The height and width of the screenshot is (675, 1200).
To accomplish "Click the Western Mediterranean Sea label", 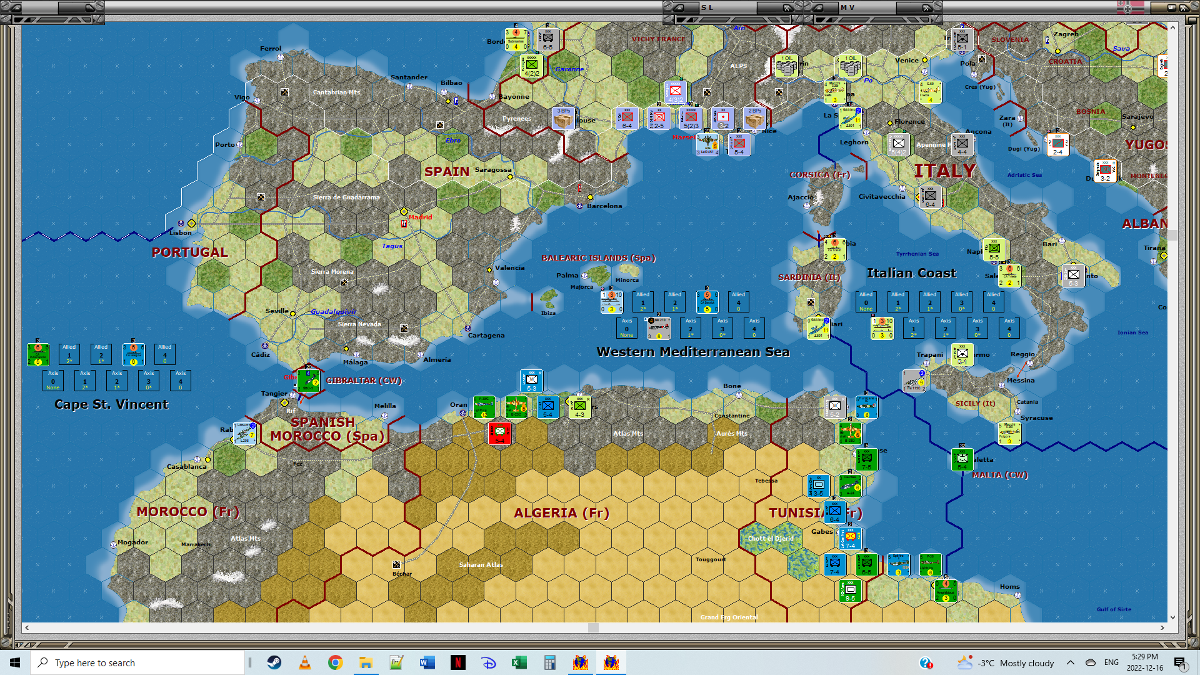I will pyautogui.click(x=693, y=352).
